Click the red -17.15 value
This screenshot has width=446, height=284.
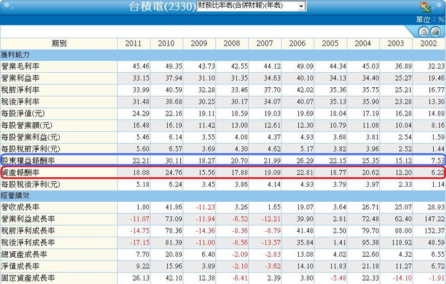140,243
